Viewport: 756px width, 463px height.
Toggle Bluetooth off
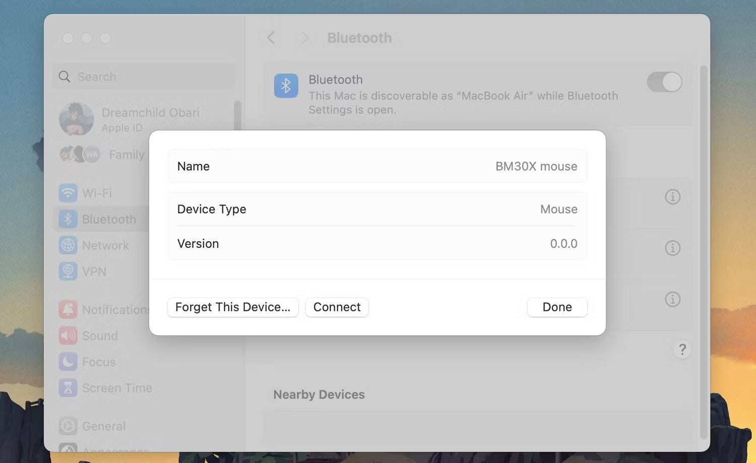[x=664, y=82]
